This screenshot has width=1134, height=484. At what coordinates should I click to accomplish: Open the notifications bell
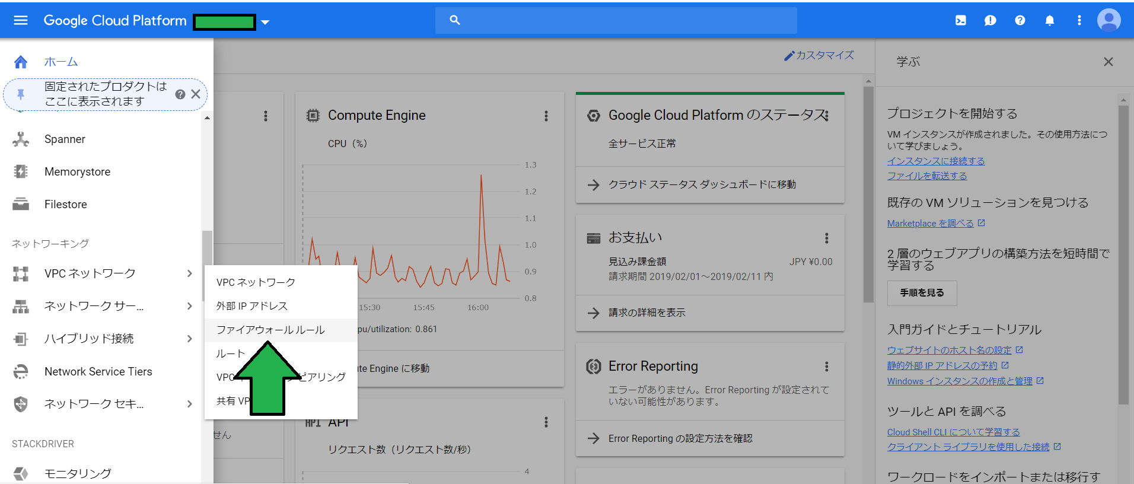pos(1049,21)
